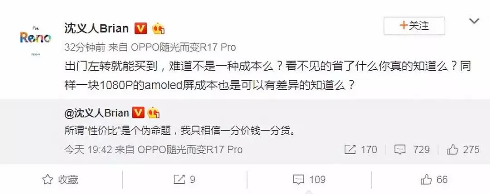Open the Reno profile avatar
Viewport: 490px width, 194px height.
tap(35, 39)
